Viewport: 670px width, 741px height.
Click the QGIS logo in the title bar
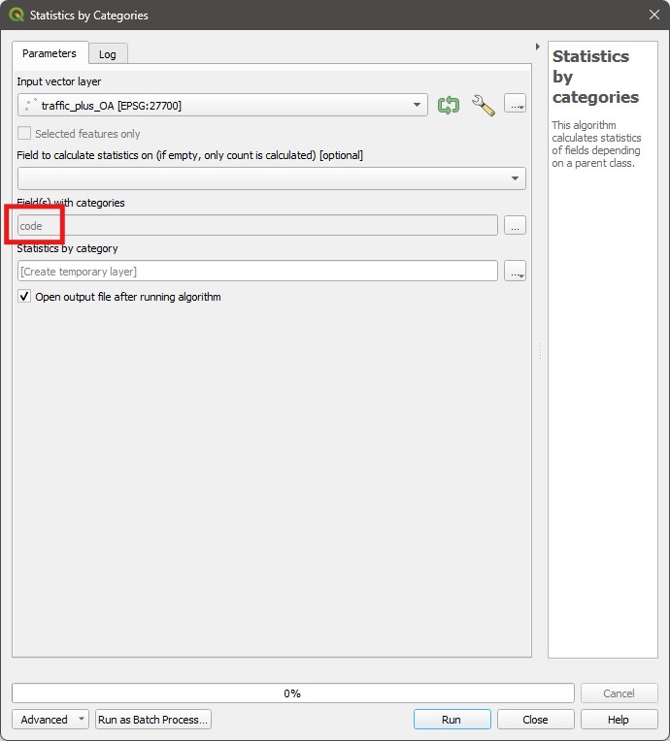tap(17, 15)
